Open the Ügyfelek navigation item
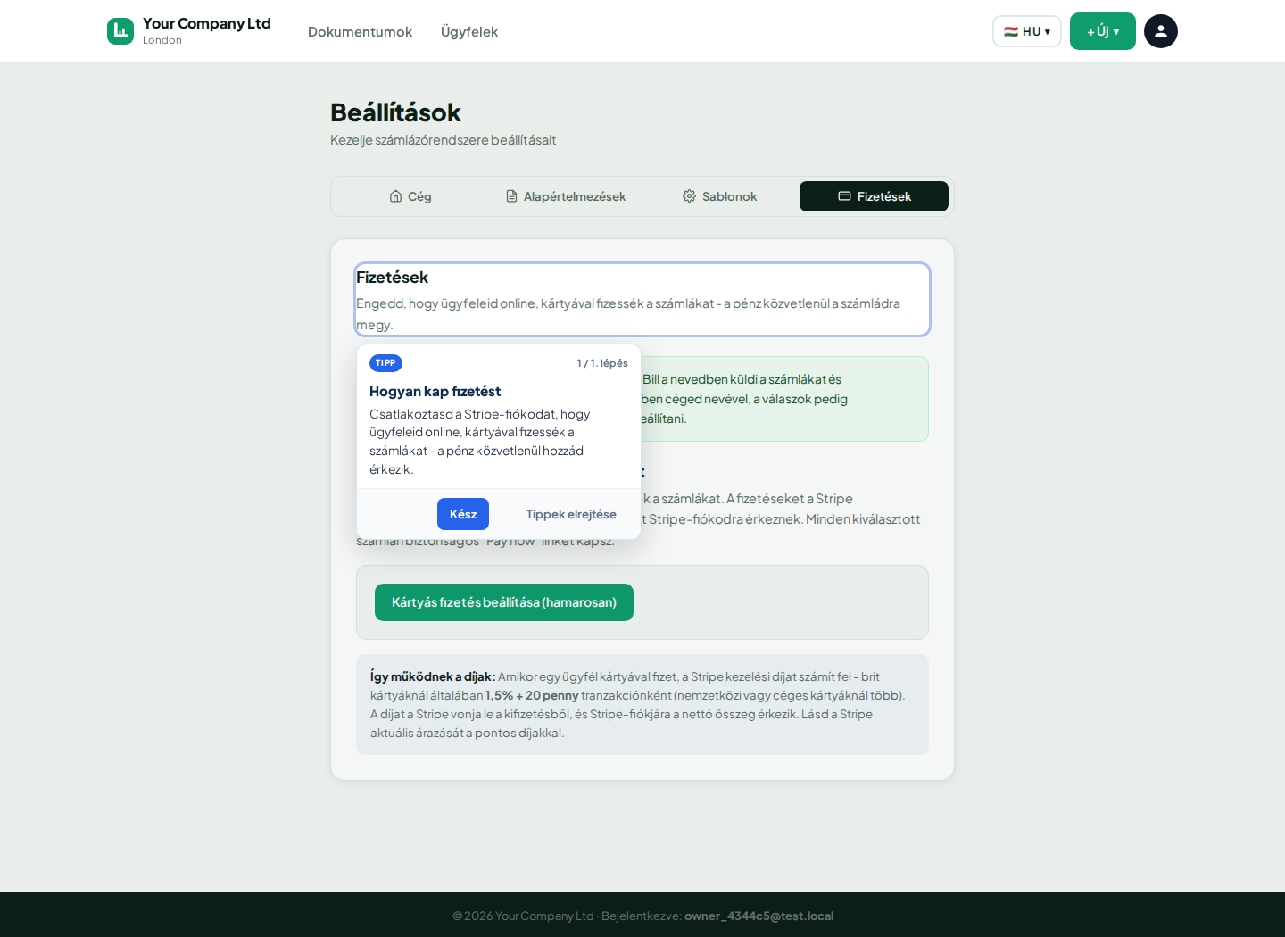Image resolution: width=1285 pixels, height=937 pixels. pos(469,32)
